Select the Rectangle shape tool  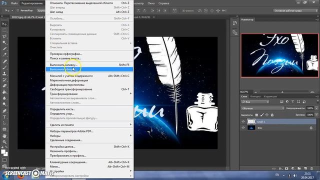(4, 129)
